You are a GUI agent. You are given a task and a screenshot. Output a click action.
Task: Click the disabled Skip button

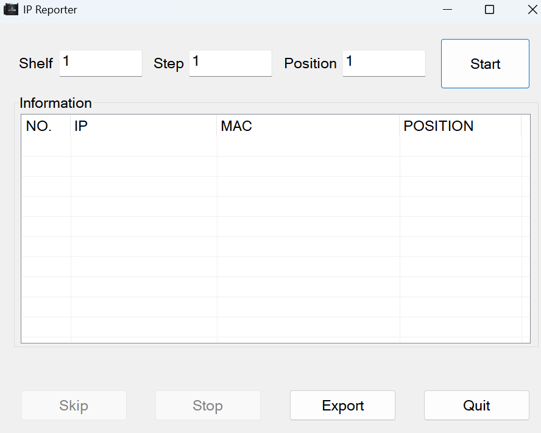74,406
